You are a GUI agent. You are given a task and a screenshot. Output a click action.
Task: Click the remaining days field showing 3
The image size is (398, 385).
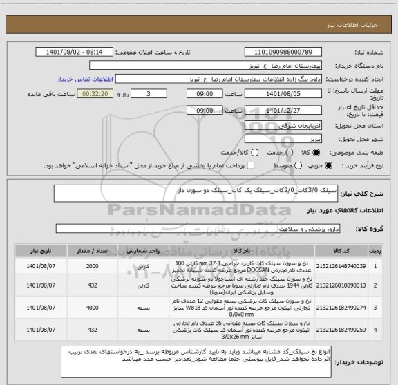tap(149, 94)
